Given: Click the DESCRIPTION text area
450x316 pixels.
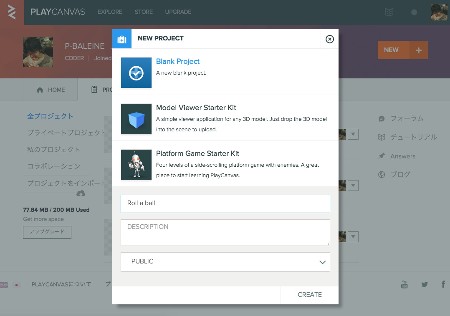Looking at the screenshot, I should (225, 233).
